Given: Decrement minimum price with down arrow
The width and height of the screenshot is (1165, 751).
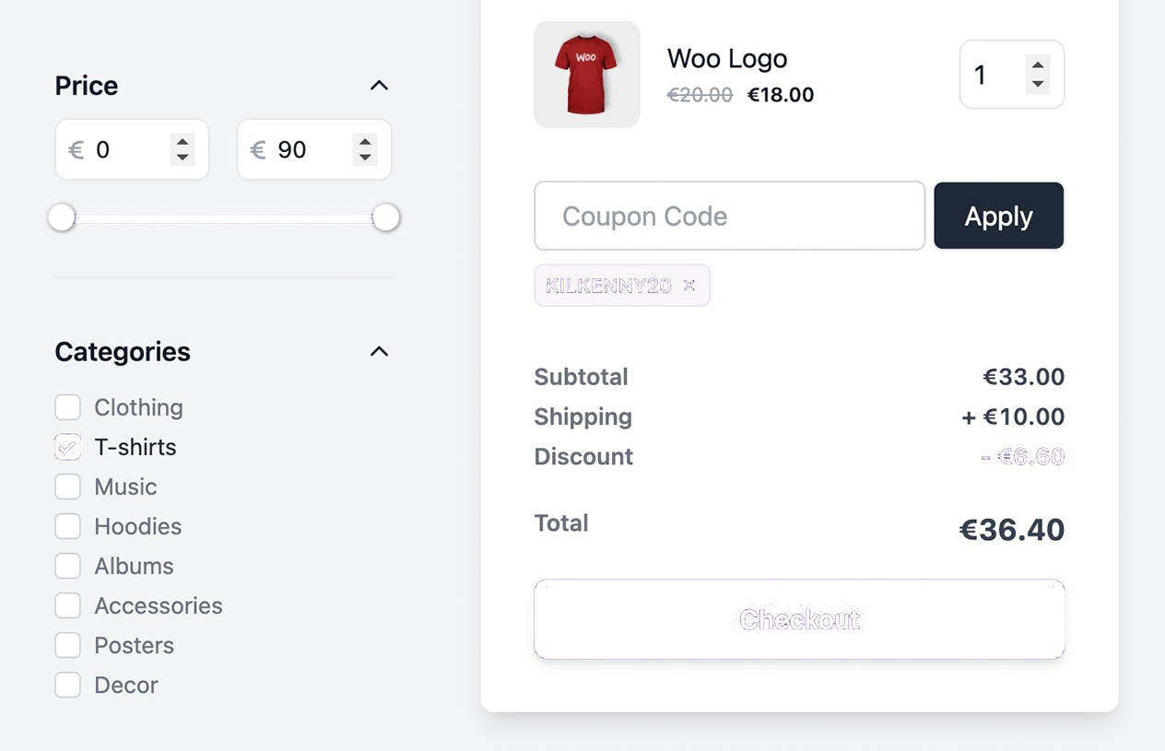Looking at the screenshot, I should (x=182, y=158).
